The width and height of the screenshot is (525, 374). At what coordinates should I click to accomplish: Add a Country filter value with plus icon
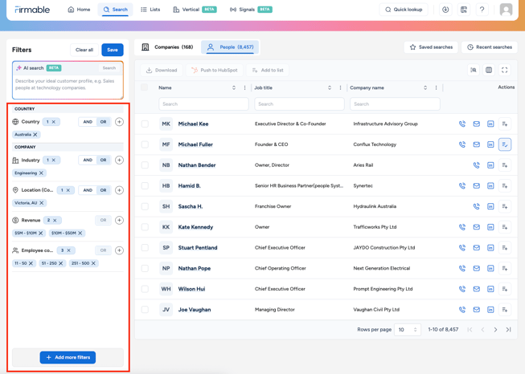click(x=119, y=122)
